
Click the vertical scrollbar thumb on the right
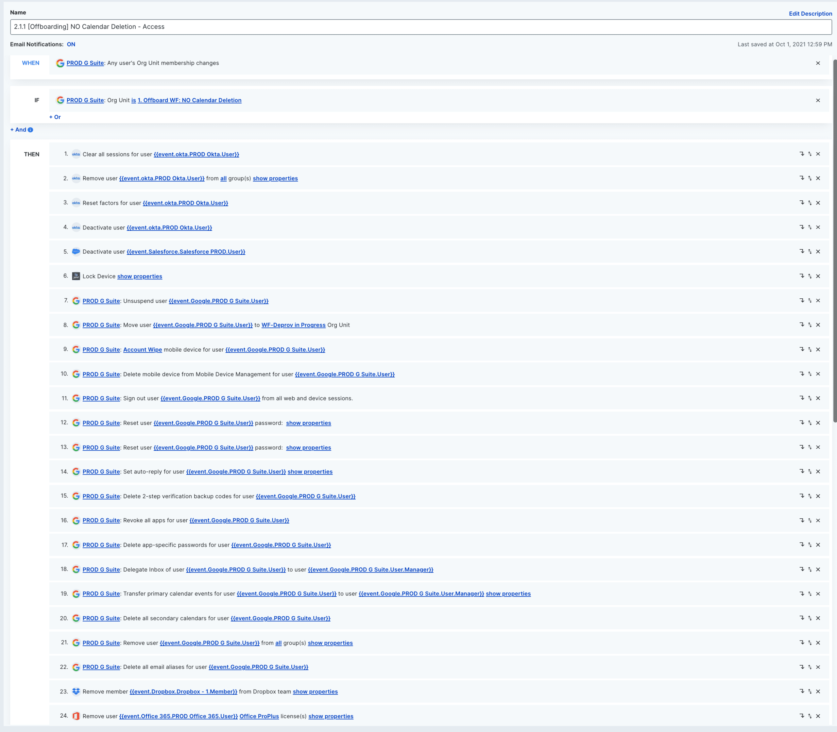point(835,241)
